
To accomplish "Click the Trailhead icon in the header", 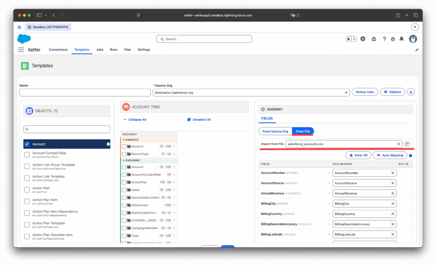I will coord(374,39).
